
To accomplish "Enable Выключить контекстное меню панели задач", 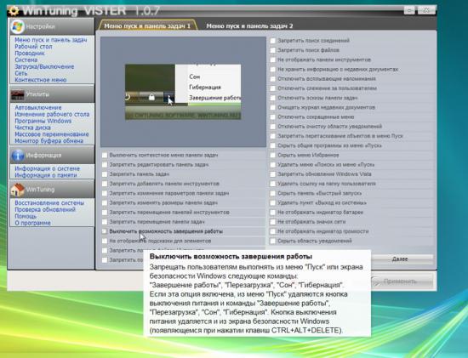I will pos(105,155).
